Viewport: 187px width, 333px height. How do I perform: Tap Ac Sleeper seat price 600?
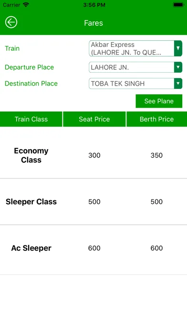94,248
